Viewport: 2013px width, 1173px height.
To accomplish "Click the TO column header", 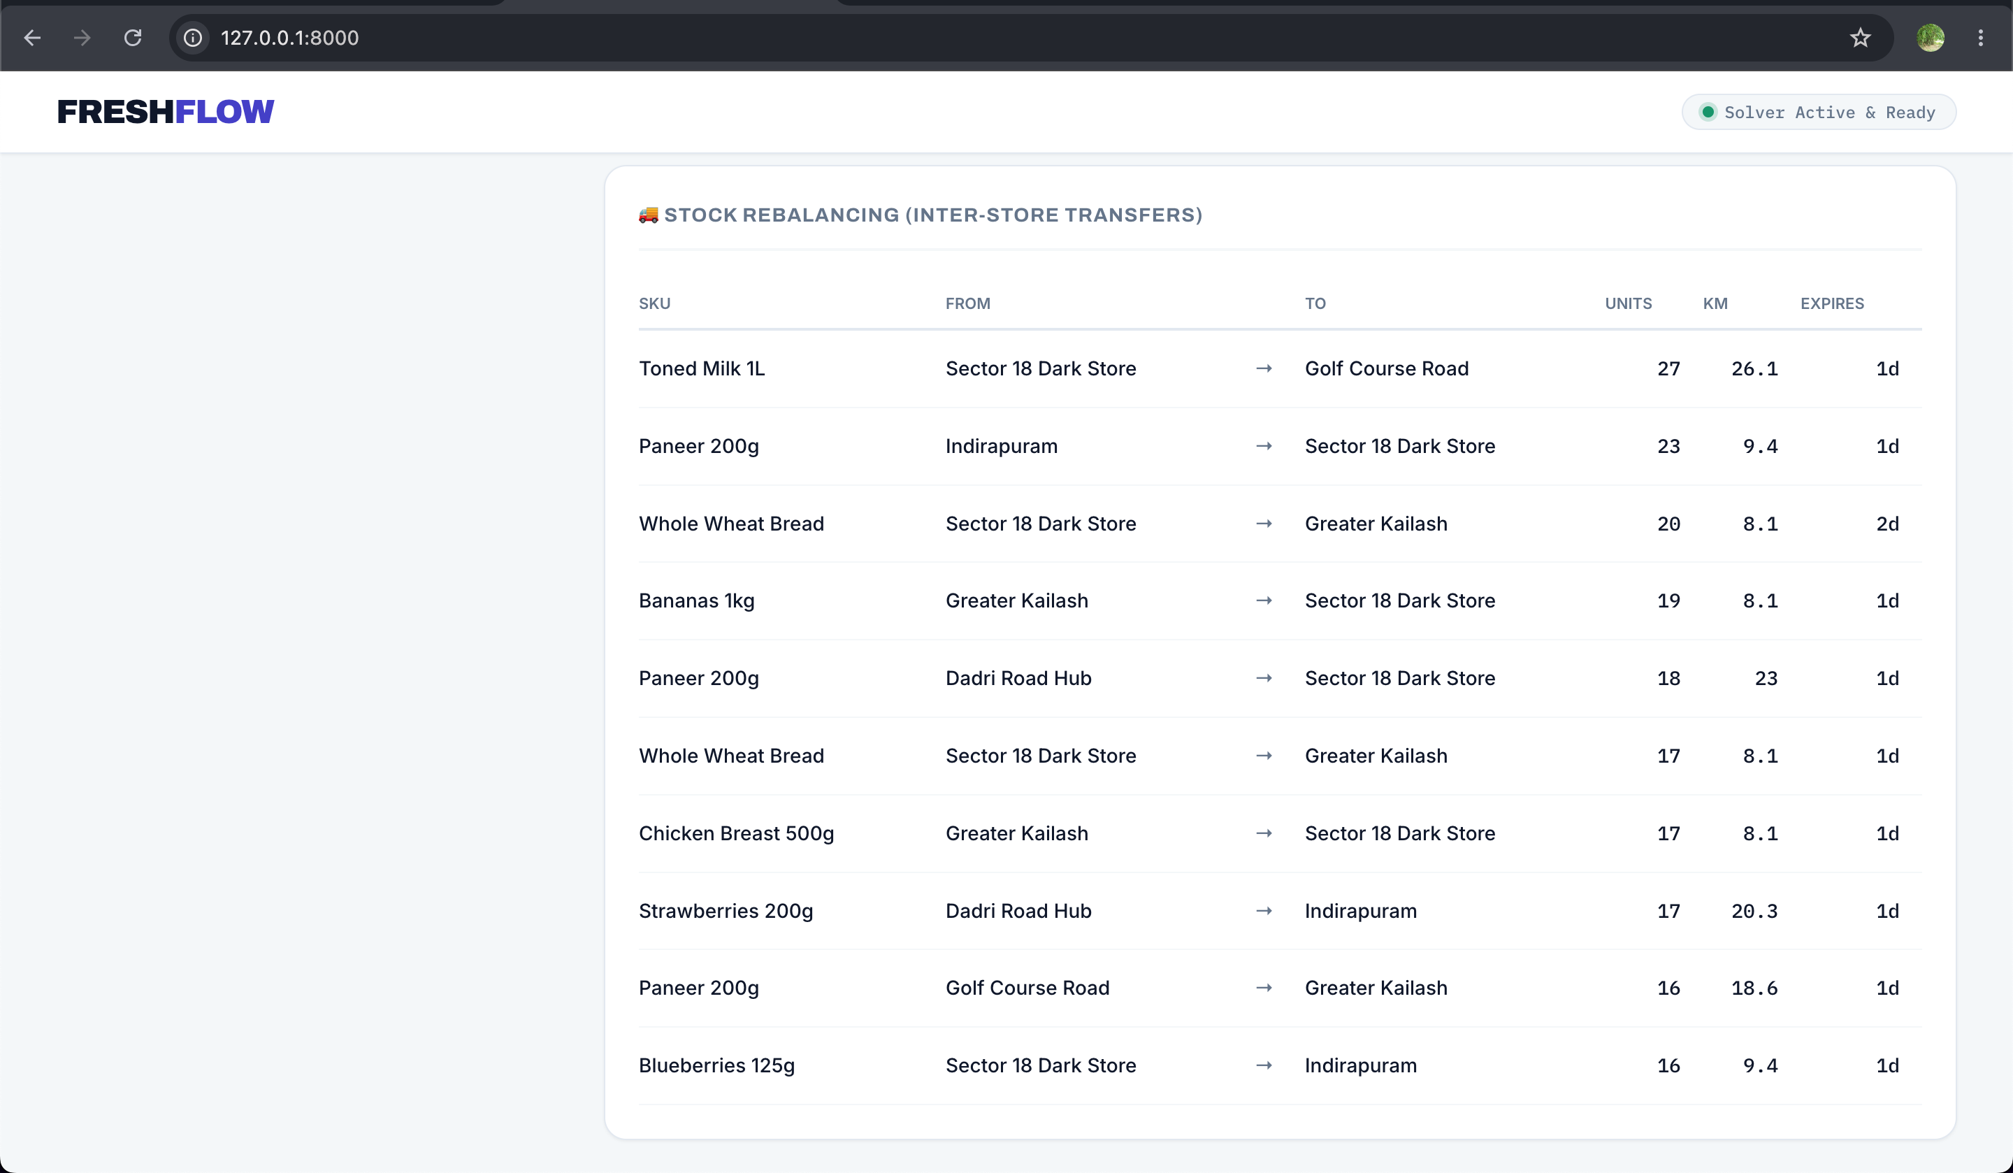I will tap(1315, 303).
